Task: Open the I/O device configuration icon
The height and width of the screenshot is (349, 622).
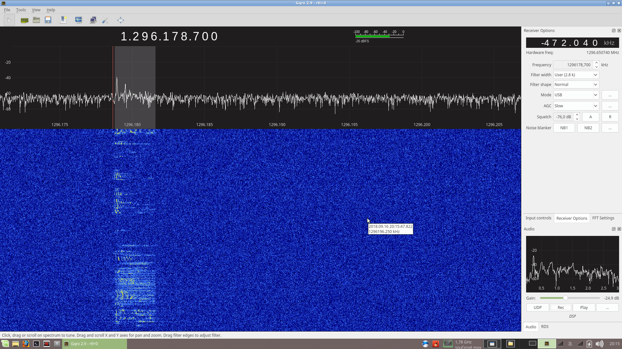Action: point(24,20)
